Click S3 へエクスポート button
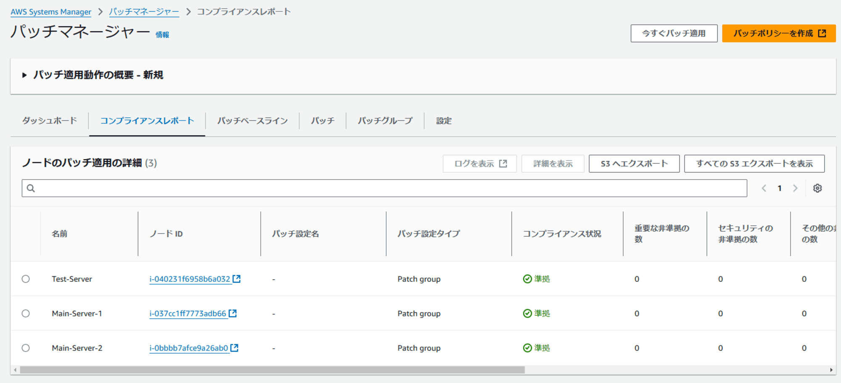This screenshot has width=841, height=383. (634, 163)
